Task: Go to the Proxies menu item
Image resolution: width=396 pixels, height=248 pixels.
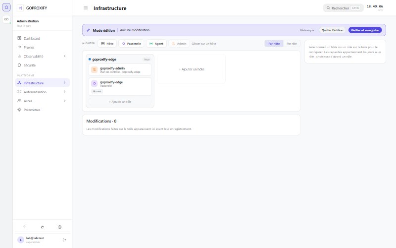Action: [x=42, y=47]
